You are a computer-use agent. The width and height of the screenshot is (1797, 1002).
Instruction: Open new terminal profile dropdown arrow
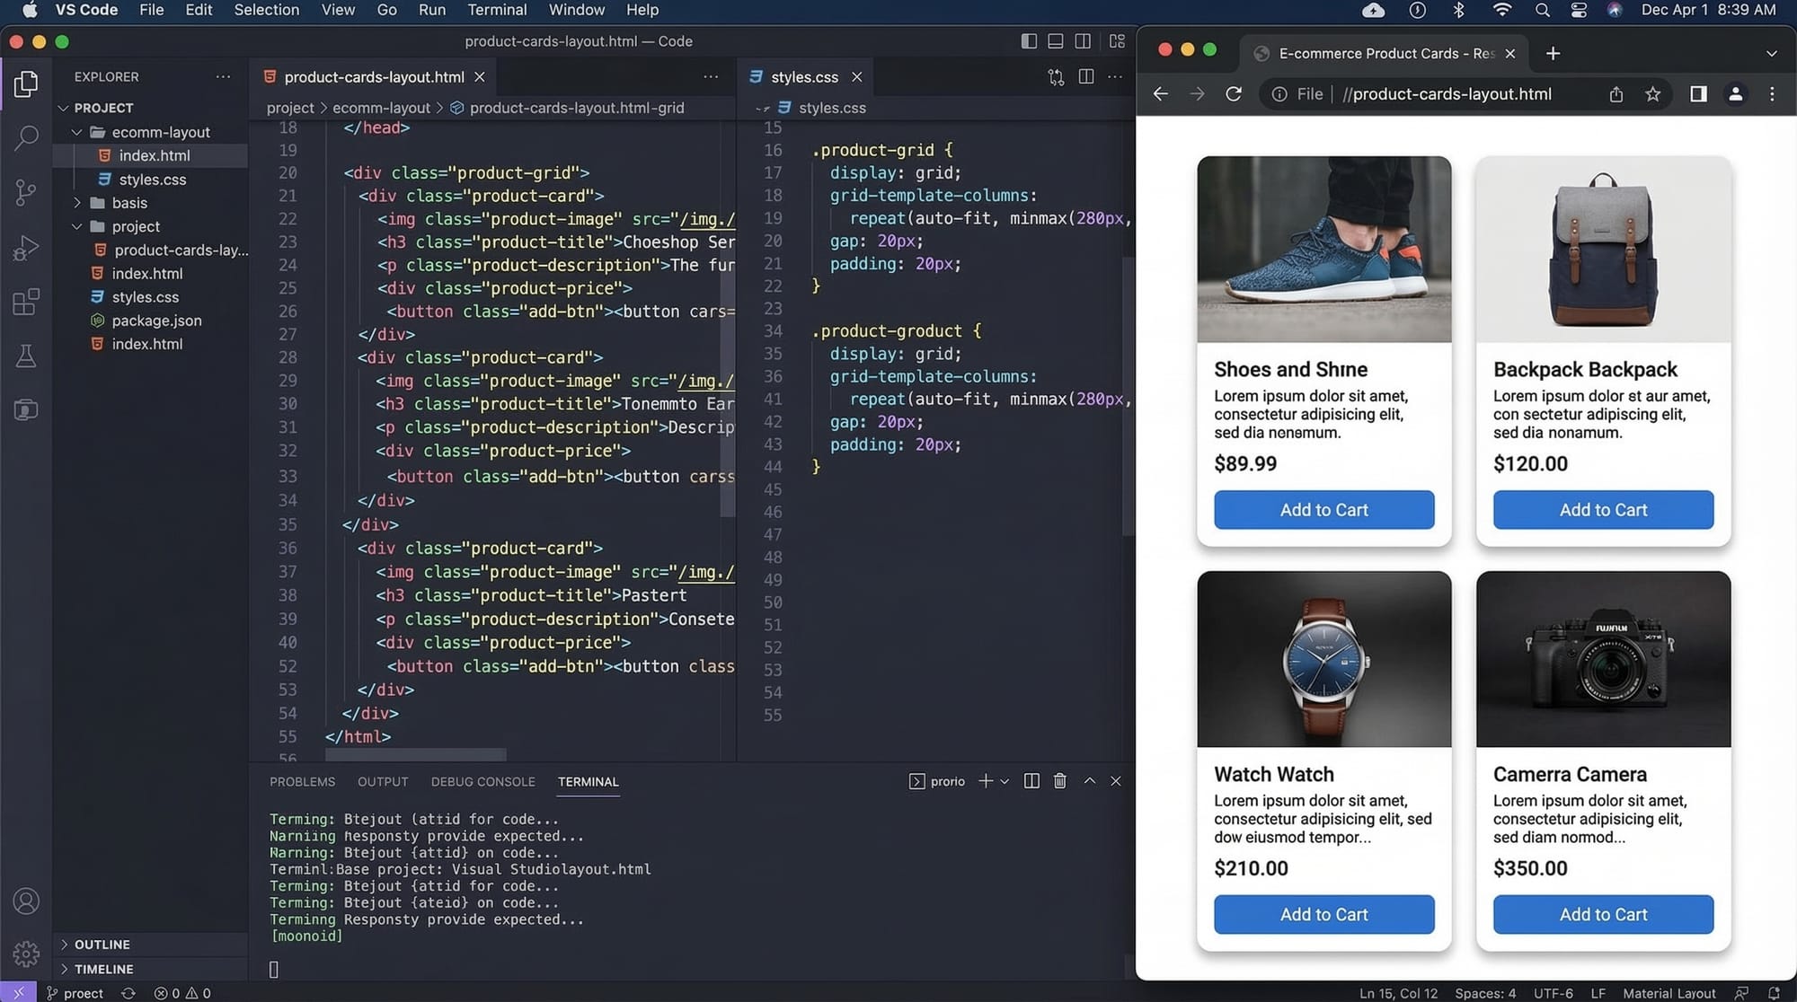(1005, 781)
